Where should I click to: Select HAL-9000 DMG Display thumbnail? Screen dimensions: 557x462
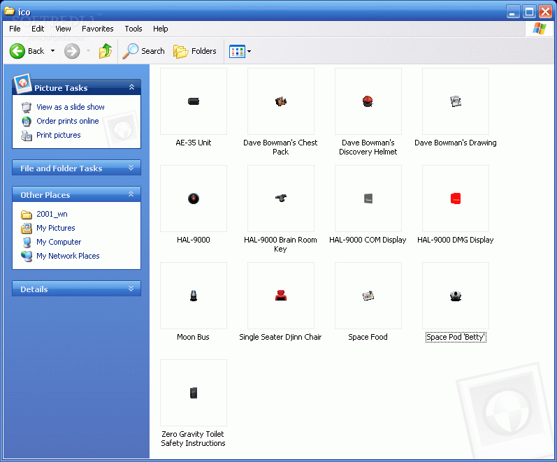[456, 198]
